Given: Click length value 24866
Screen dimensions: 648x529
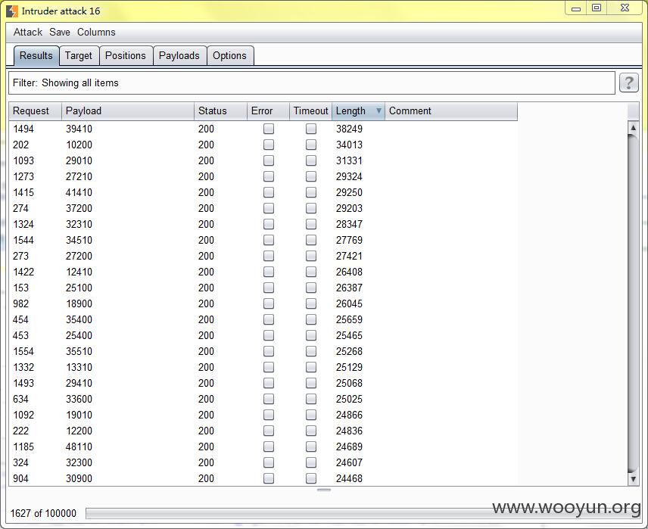Looking at the screenshot, I should click(349, 415).
